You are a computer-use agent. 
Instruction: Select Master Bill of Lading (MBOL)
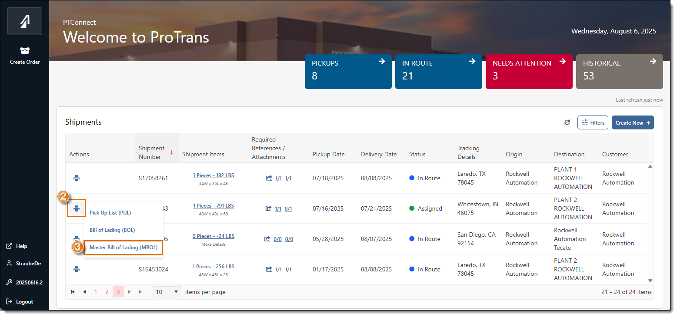pyautogui.click(x=123, y=248)
